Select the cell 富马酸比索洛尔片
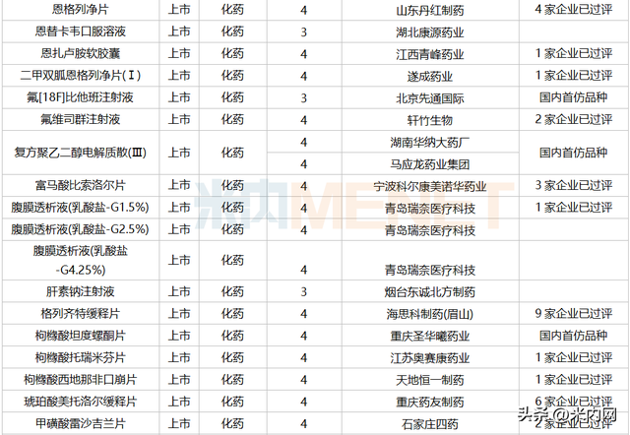 pyautogui.click(x=81, y=186)
